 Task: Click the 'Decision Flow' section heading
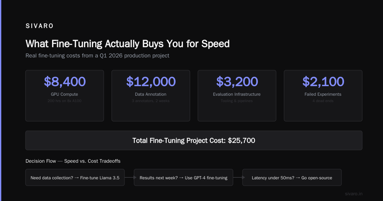(x=73, y=161)
